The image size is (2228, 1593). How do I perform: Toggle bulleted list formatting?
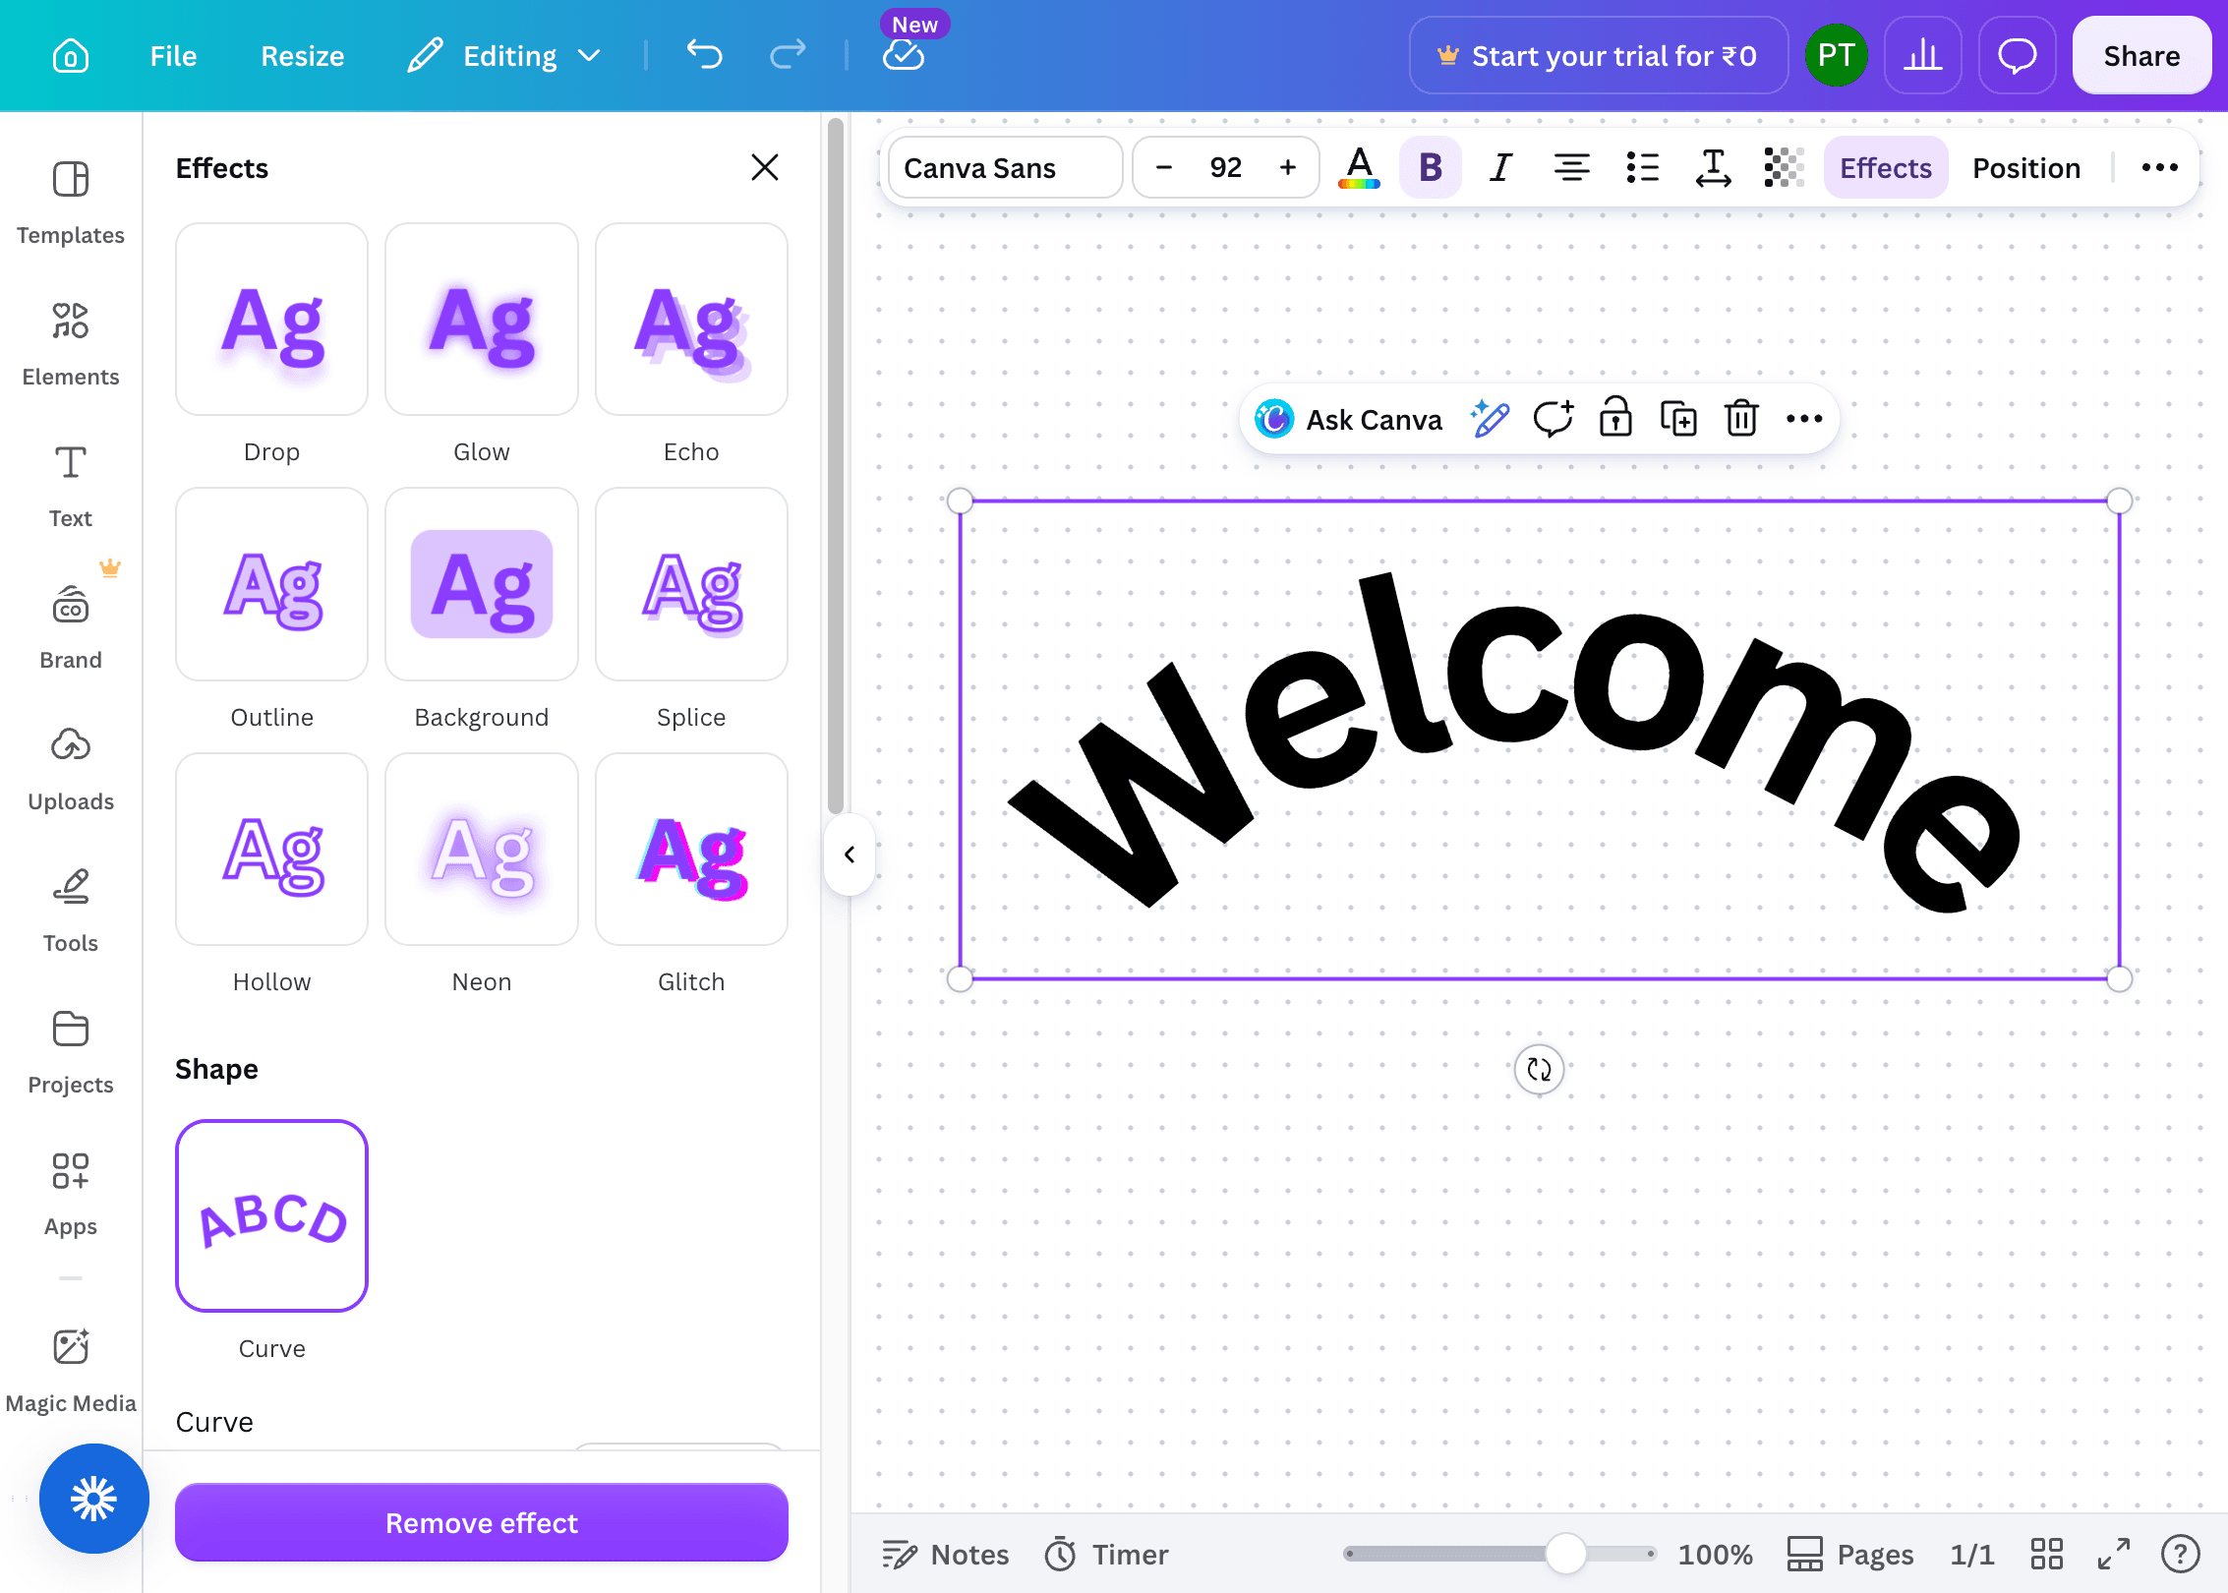1642,167
